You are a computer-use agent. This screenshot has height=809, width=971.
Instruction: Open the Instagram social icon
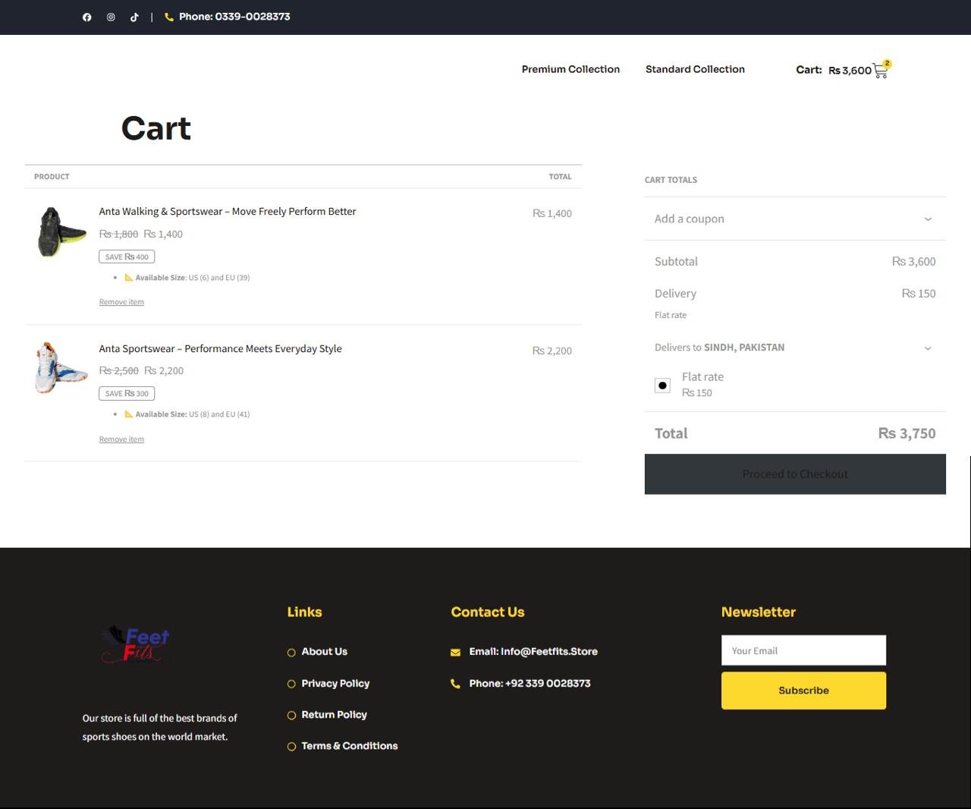111,17
